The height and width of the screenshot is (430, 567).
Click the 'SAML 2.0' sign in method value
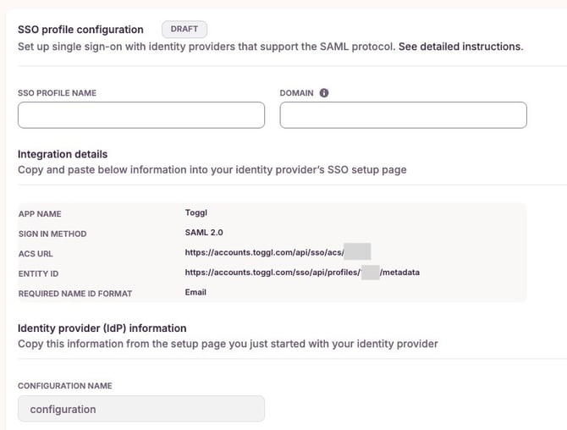(x=206, y=233)
